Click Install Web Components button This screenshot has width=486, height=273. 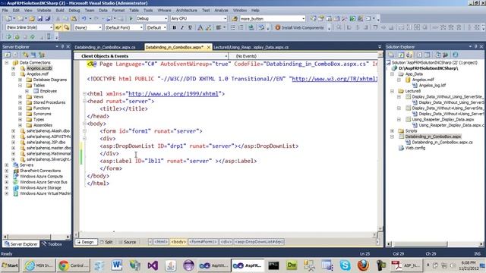[299, 27]
